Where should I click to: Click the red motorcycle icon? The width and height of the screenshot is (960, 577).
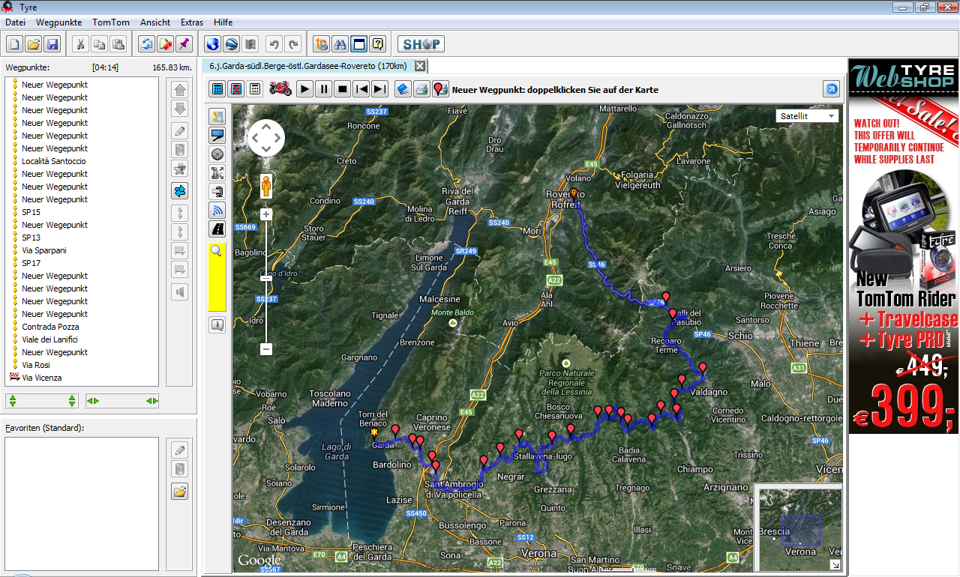[x=280, y=89]
